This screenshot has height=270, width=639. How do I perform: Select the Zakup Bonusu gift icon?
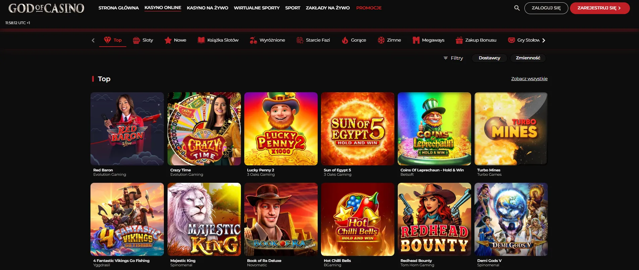(459, 40)
